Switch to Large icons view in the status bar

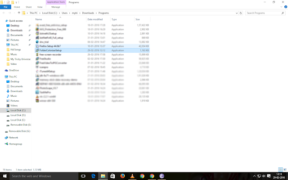click(x=285, y=170)
